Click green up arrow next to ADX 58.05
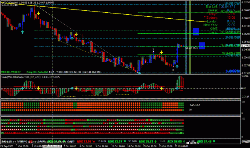Viewport: 250px width, 148px height. pos(184,141)
